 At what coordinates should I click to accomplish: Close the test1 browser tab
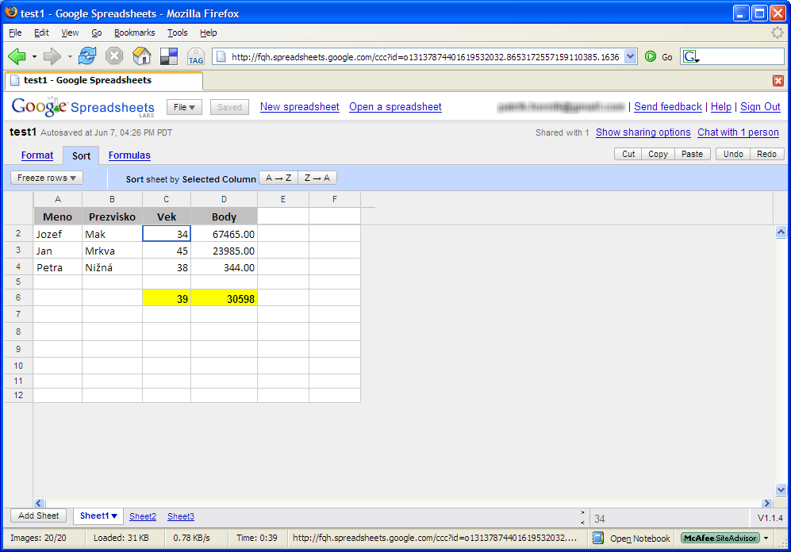[x=778, y=81]
